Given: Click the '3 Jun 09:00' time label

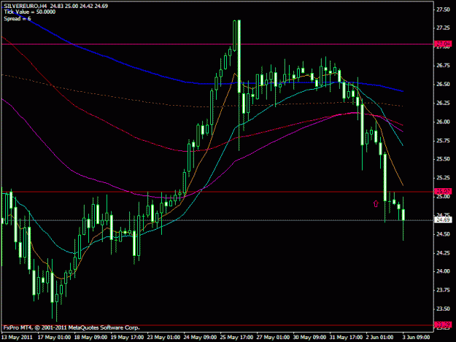Looking at the screenshot, I should click(x=416, y=338).
